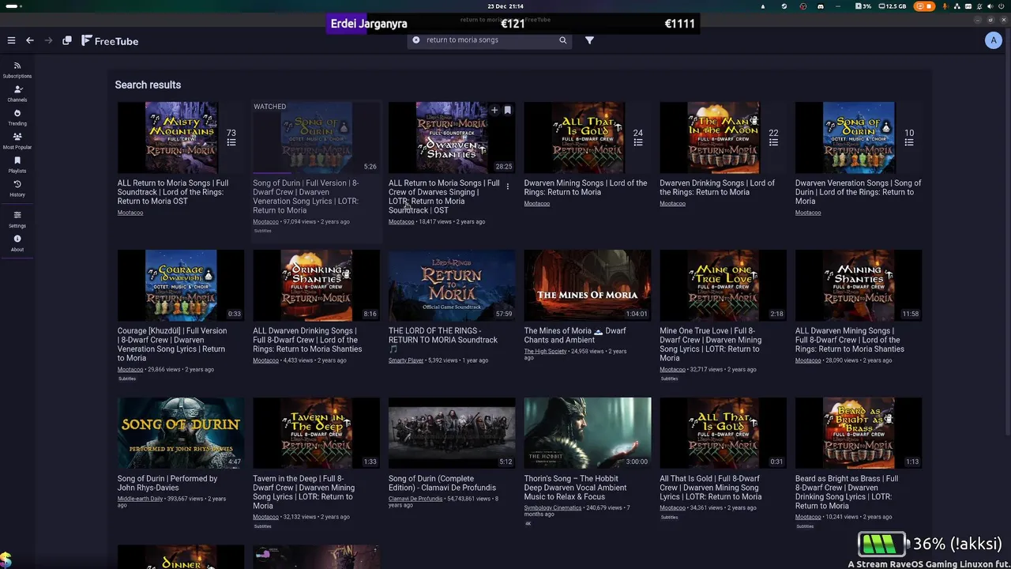
Task: Add Dwarven Shanties video to quick playlist
Action: click(494, 111)
